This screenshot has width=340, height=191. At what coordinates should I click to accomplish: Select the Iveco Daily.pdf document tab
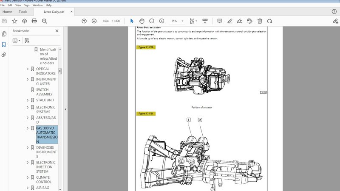(x=54, y=12)
